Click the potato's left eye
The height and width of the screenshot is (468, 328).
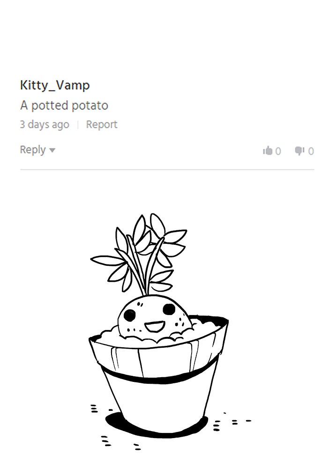click(x=130, y=315)
